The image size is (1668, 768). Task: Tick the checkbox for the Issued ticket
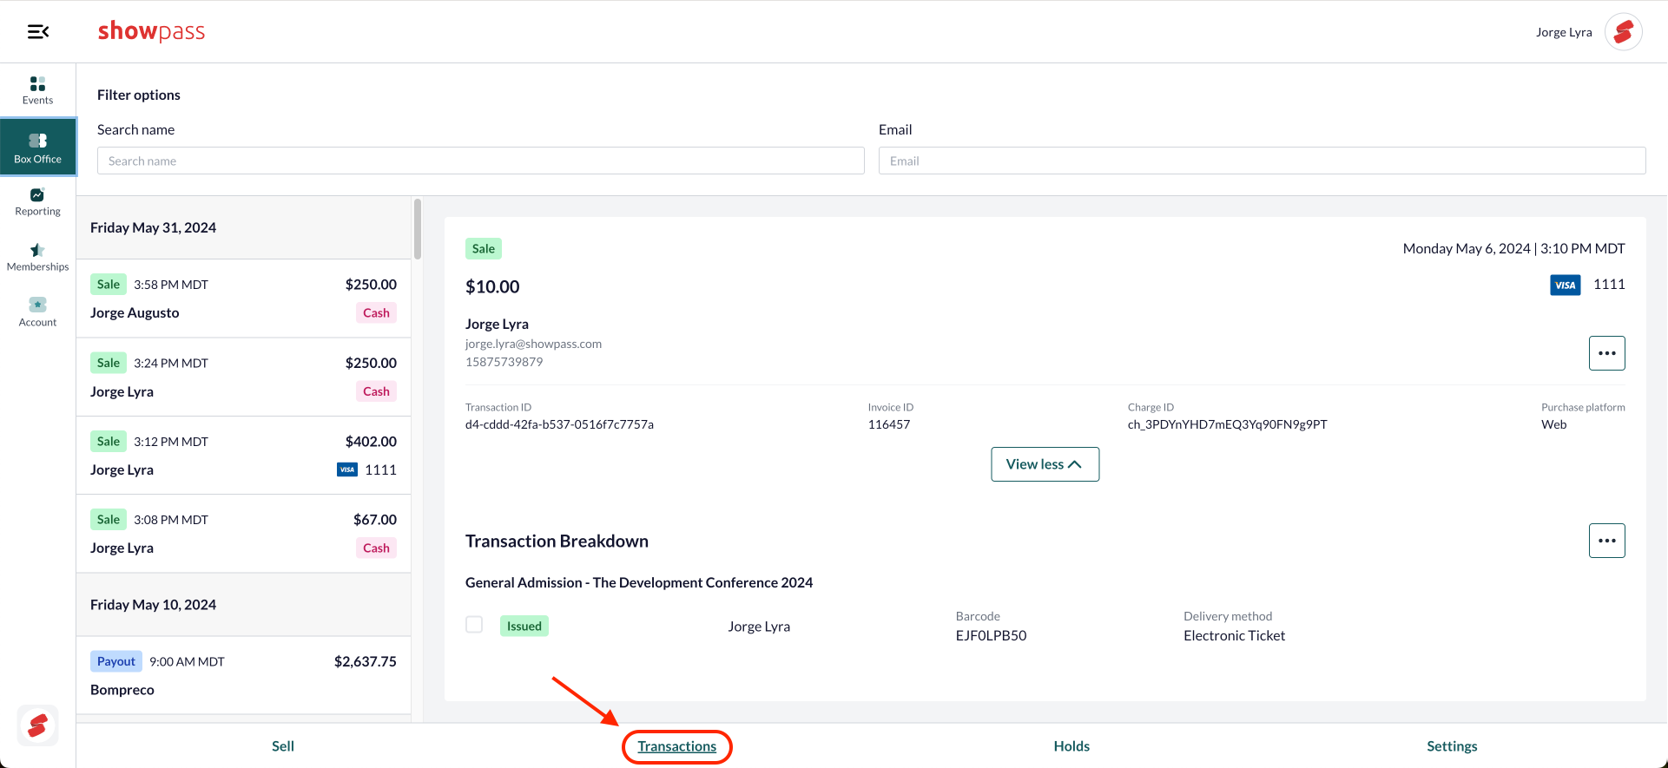pyautogui.click(x=474, y=625)
